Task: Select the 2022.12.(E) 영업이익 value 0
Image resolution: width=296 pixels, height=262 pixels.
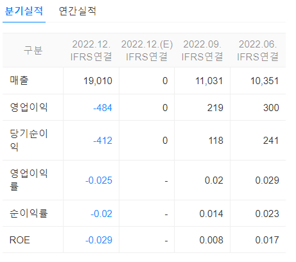Action: (x=165, y=108)
